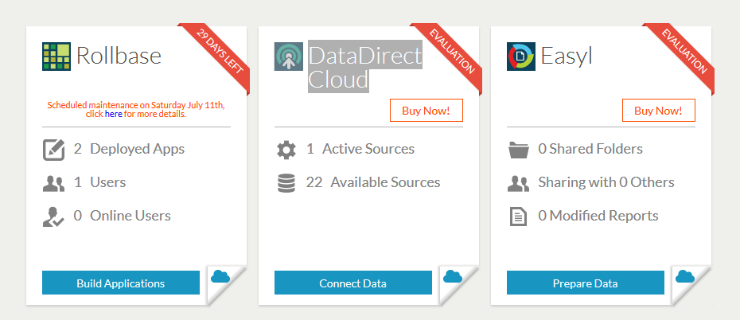Click the Rollbase green grid logo
Image resolution: width=740 pixels, height=320 pixels.
pyautogui.click(x=56, y=57)
